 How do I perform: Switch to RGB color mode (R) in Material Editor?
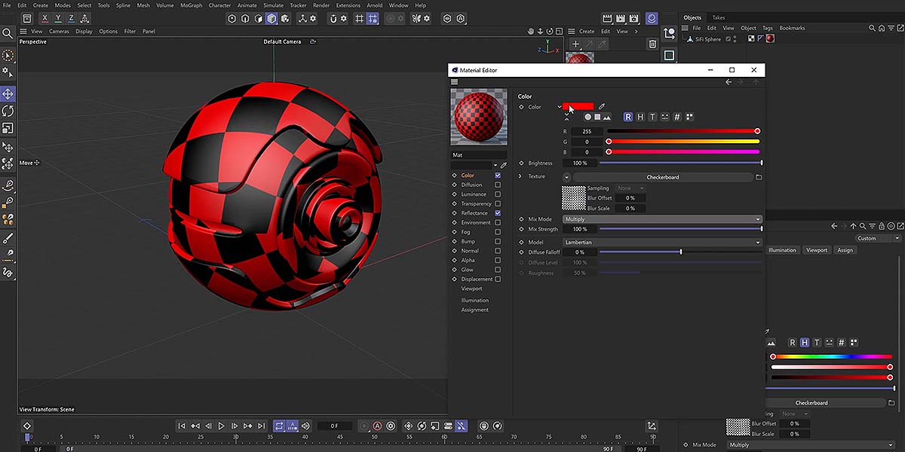coord(627,117)
